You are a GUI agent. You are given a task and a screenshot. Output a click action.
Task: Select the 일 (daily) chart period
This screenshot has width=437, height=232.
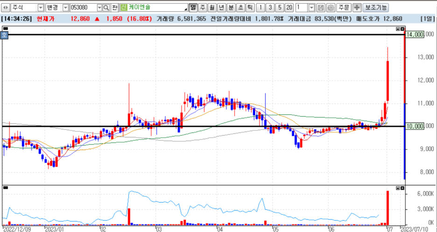coord(193,7)
